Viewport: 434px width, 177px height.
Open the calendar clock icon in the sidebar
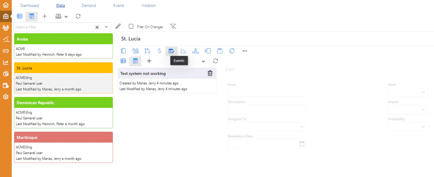tap(6, 85)
